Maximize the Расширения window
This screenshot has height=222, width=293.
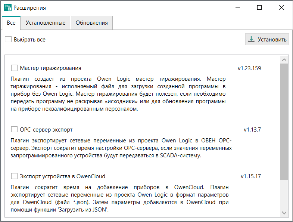point(259,7)
